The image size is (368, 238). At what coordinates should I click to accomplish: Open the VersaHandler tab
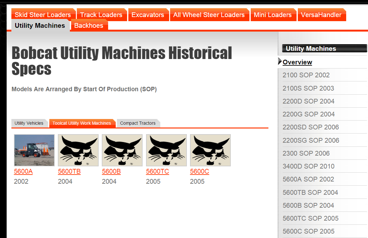[x=322, y=15]
